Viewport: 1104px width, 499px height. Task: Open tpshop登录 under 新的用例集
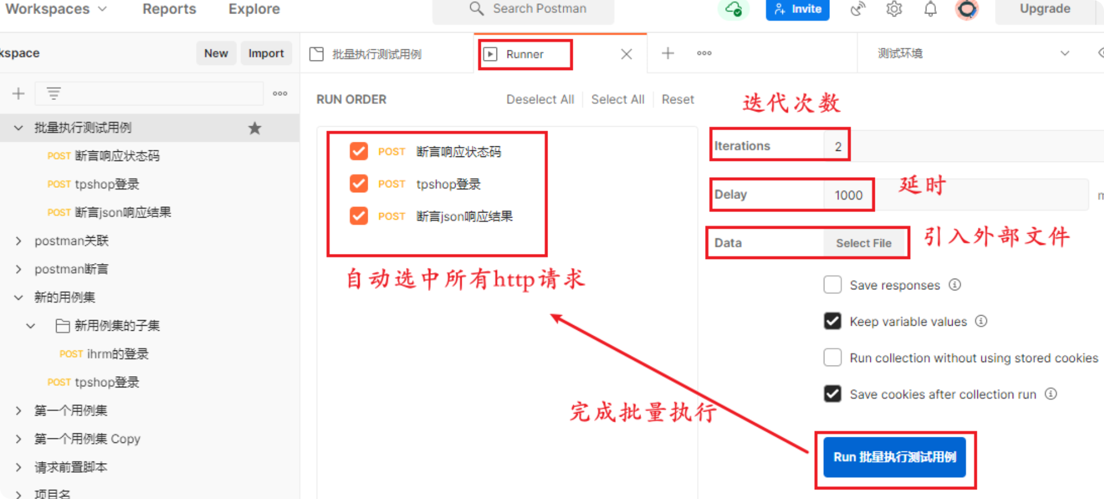(x=107, y=382)
